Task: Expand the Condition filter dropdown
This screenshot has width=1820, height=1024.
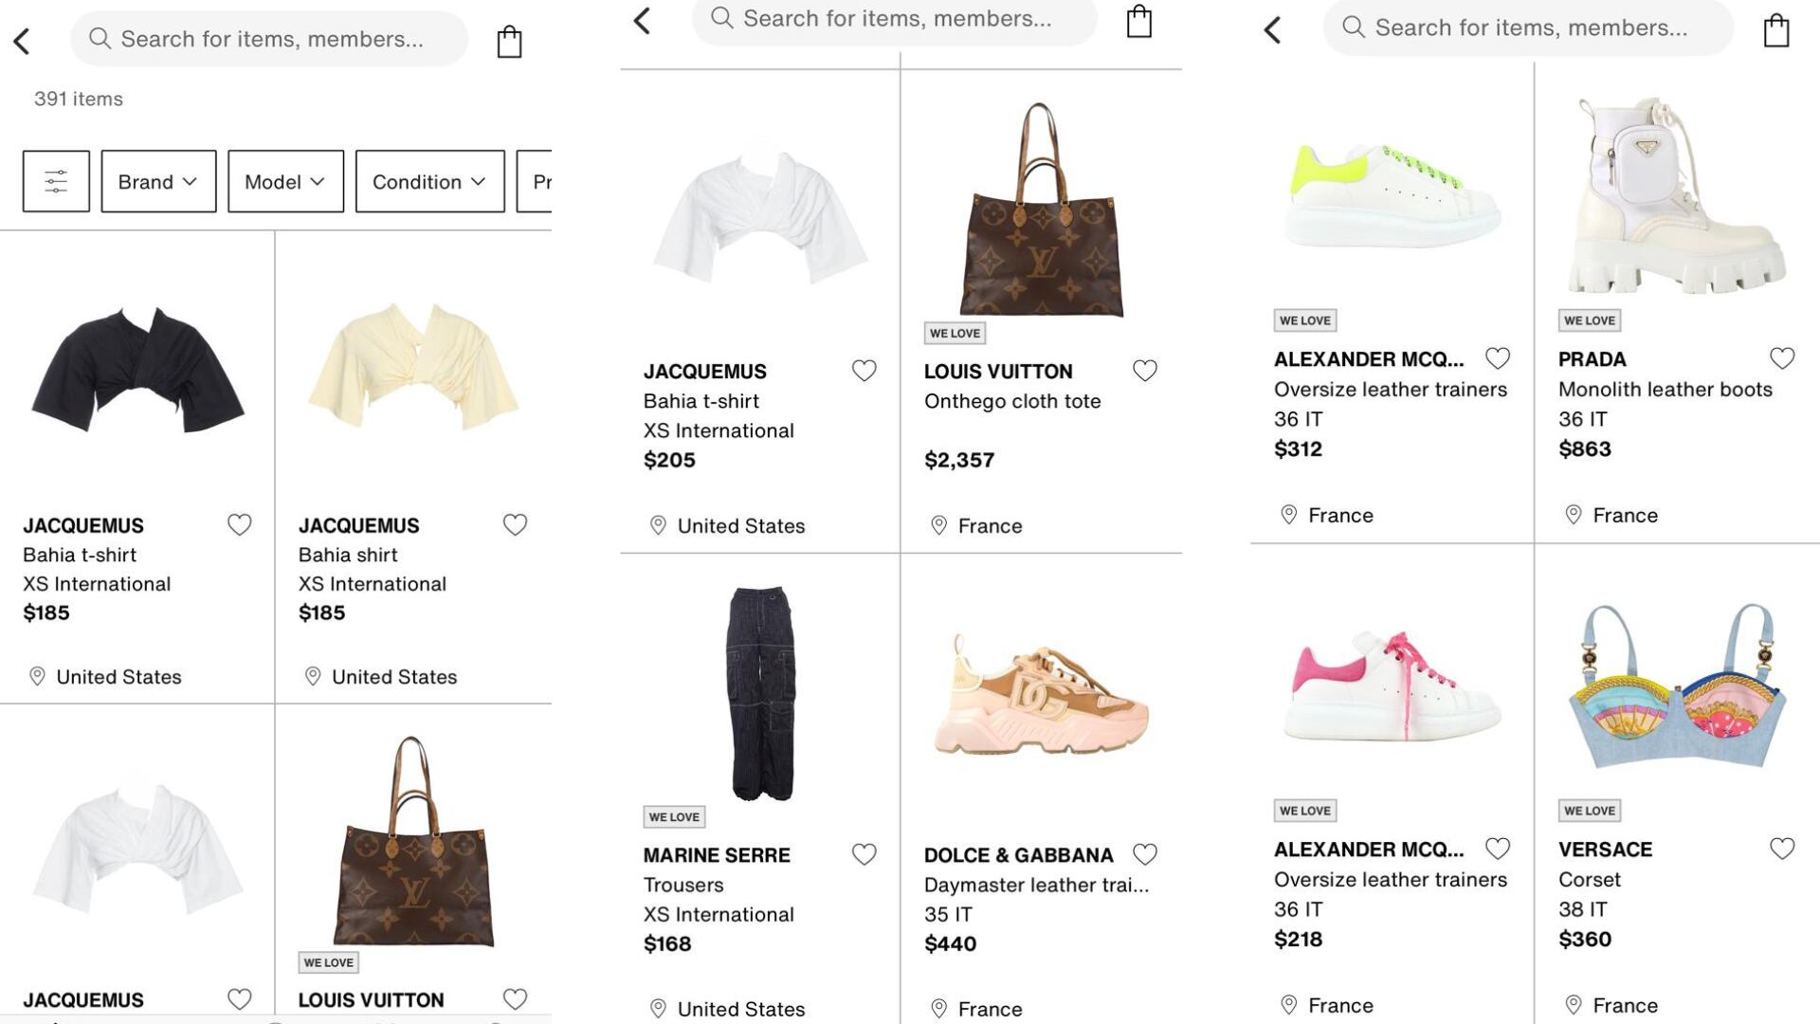Action: pyautogui.click(x=429, y=181)
